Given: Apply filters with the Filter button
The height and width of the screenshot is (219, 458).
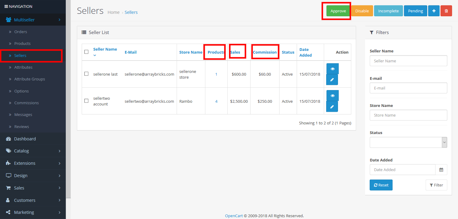Looking at the screenshot, I should point(436,185).
